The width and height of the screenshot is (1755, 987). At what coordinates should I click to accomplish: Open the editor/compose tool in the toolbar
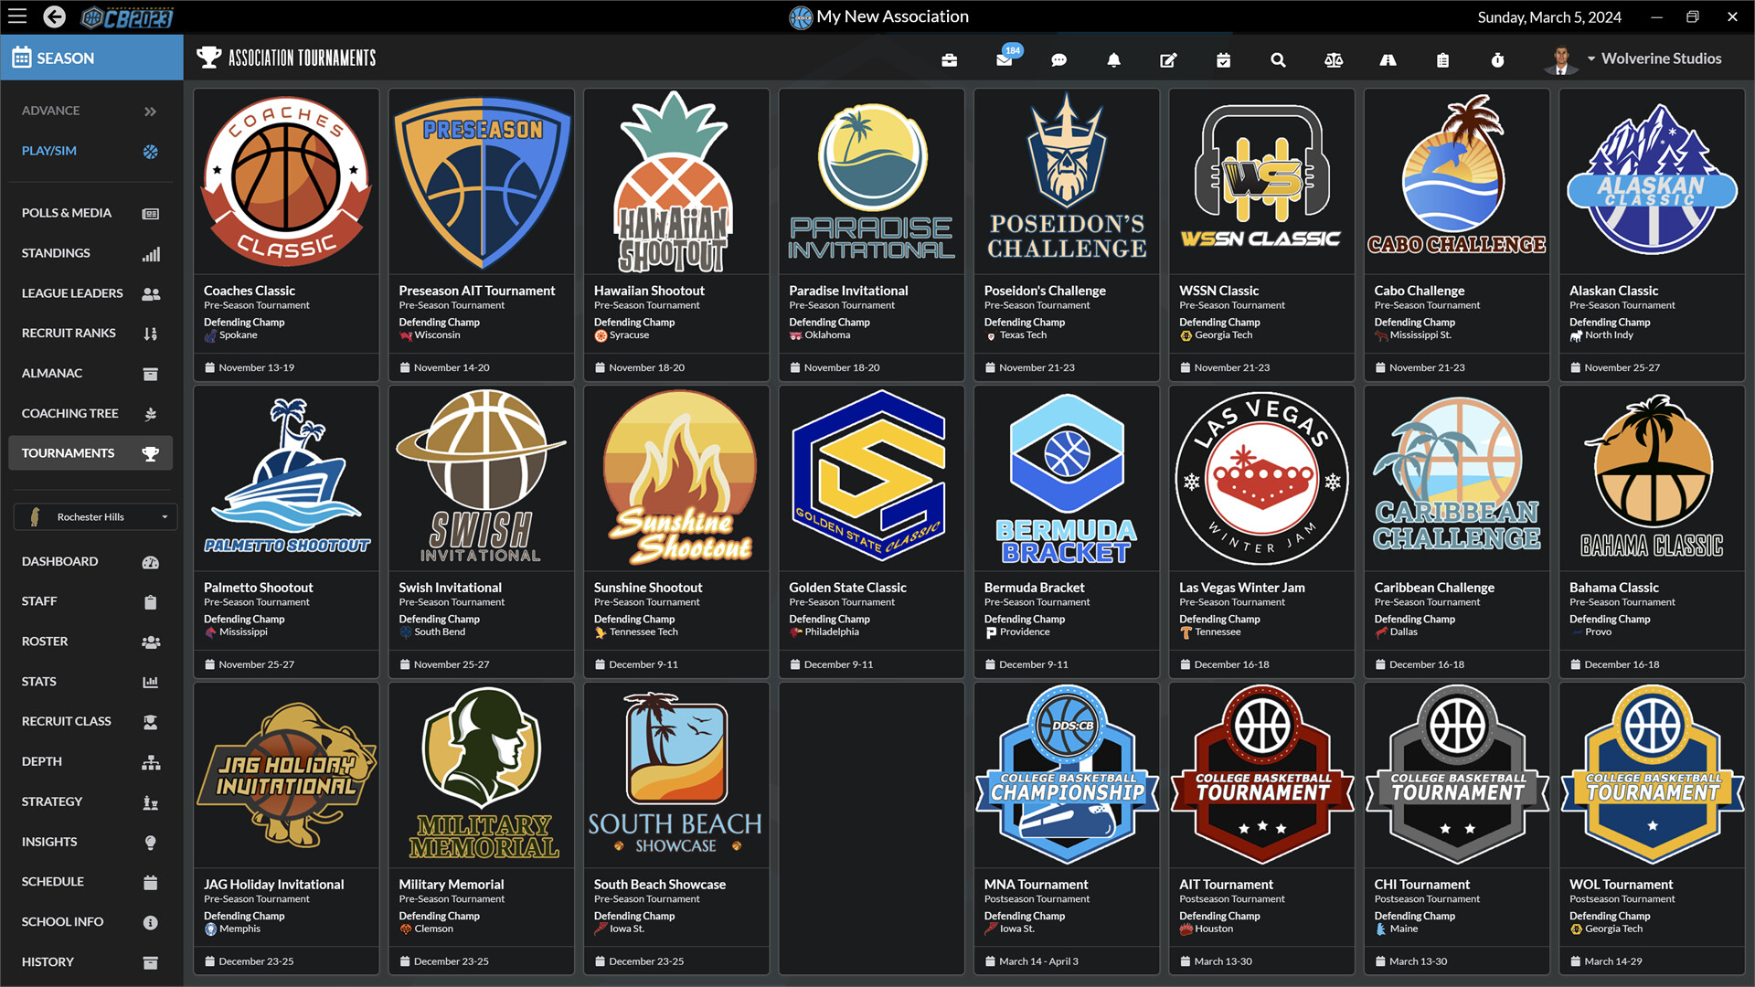1168,59
